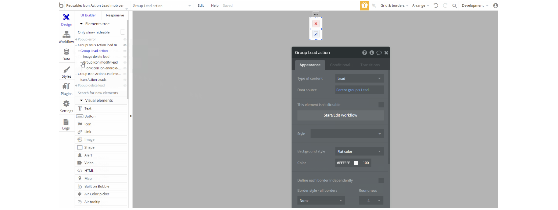Open the Workflow tab in sidebar

tap(66, 37)
